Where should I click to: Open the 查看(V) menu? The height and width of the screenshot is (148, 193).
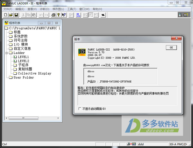[32, 9]
